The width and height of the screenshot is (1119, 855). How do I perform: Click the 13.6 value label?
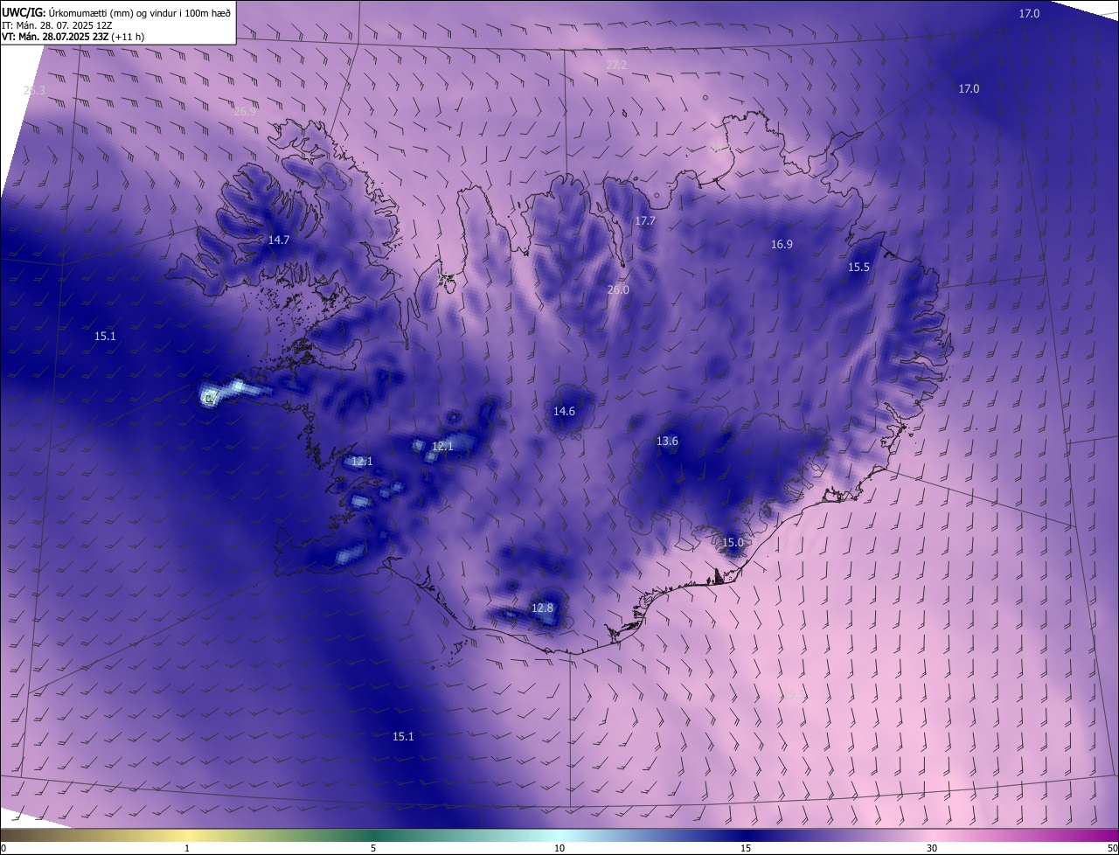667,441
